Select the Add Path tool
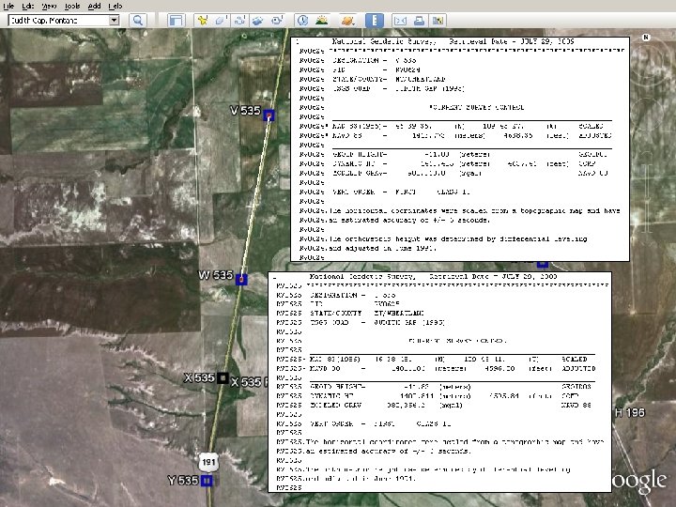Screen dimensions: 676x507 click(x=240, y=20)
